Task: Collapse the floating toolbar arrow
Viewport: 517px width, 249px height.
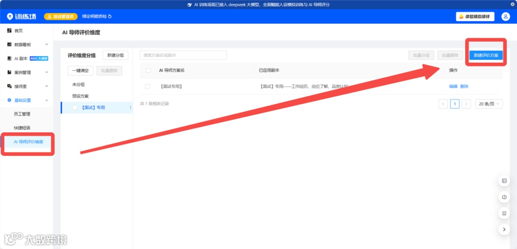Action: tap(504, 229)
